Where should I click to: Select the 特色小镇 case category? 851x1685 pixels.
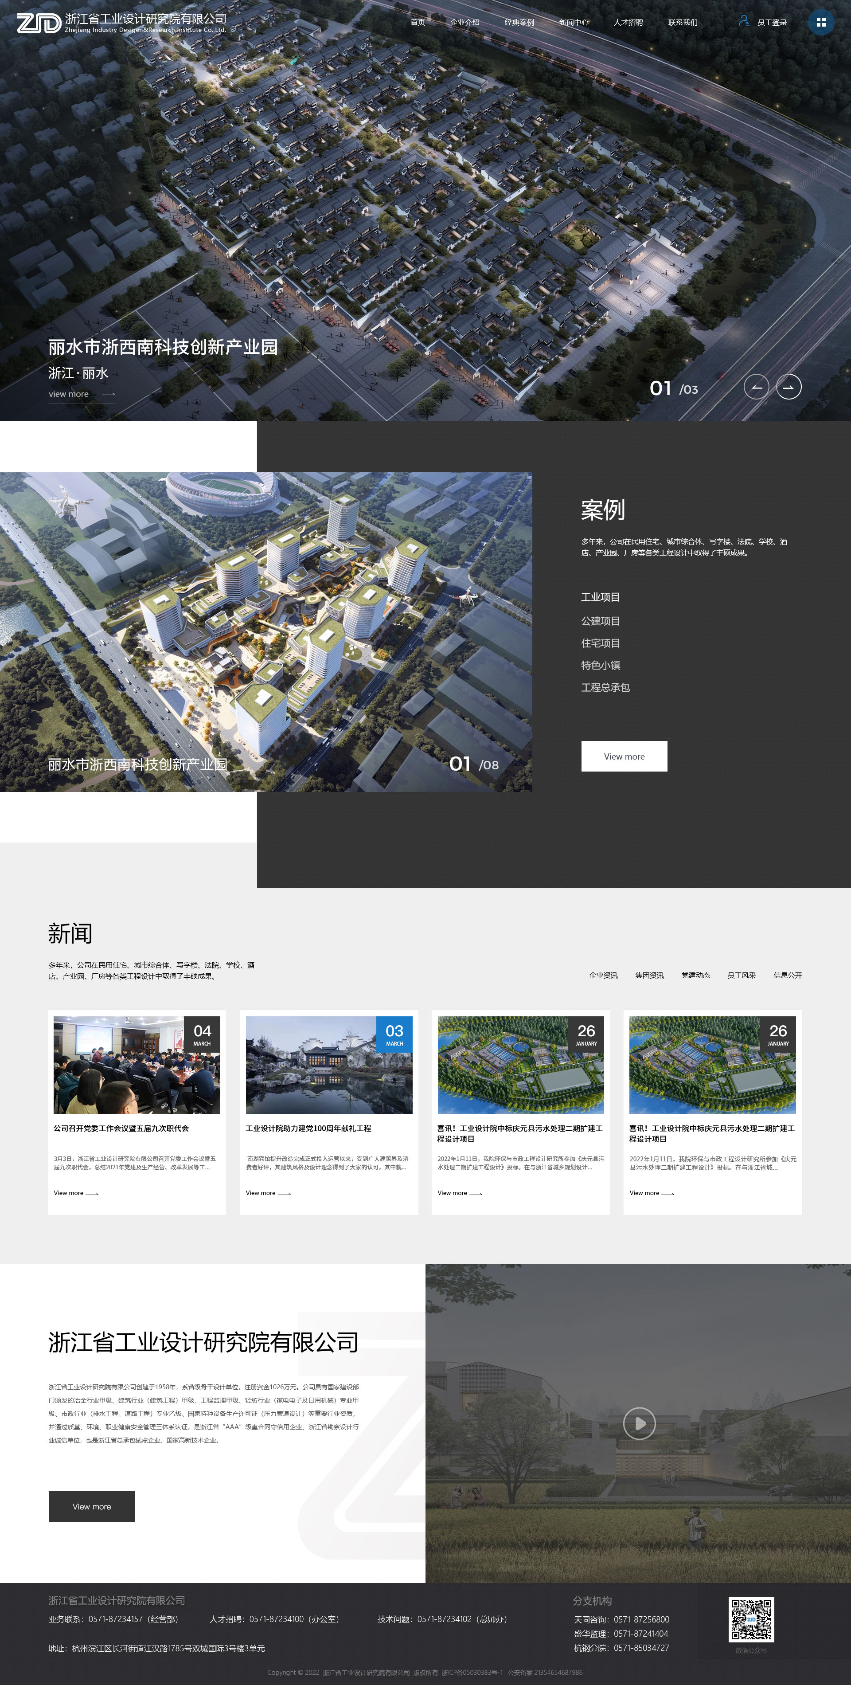[600, 665]
